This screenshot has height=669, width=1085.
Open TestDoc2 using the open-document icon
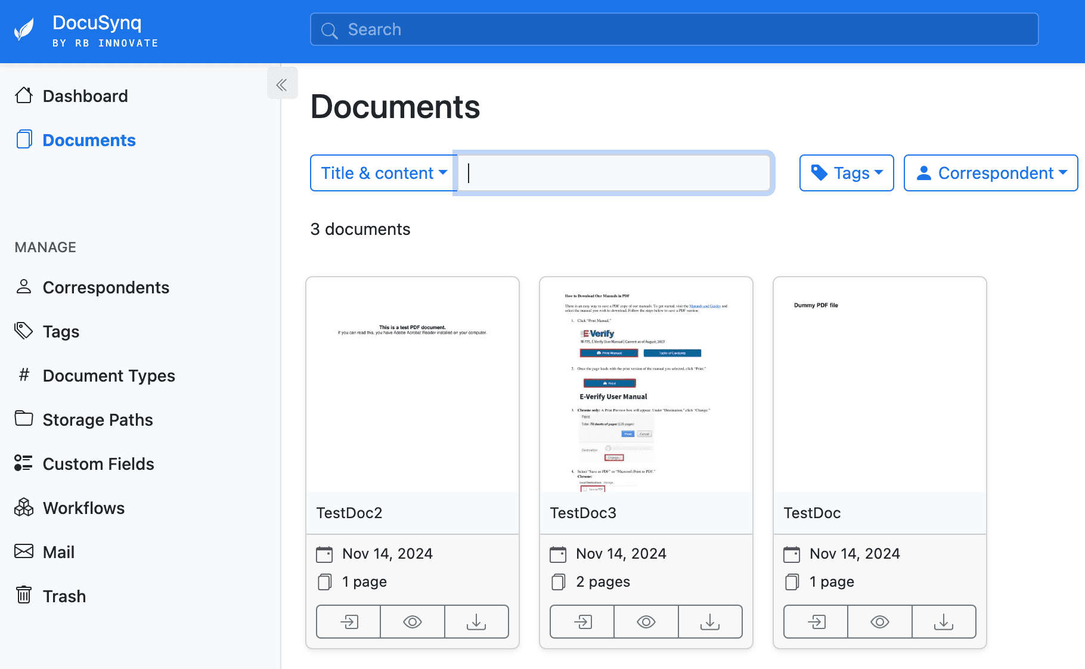tap(349, 622)
